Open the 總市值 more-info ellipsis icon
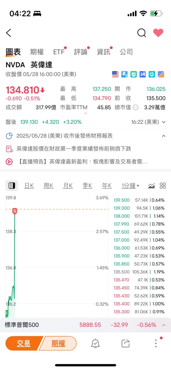The image size is (171, 370). click(136, 107)
